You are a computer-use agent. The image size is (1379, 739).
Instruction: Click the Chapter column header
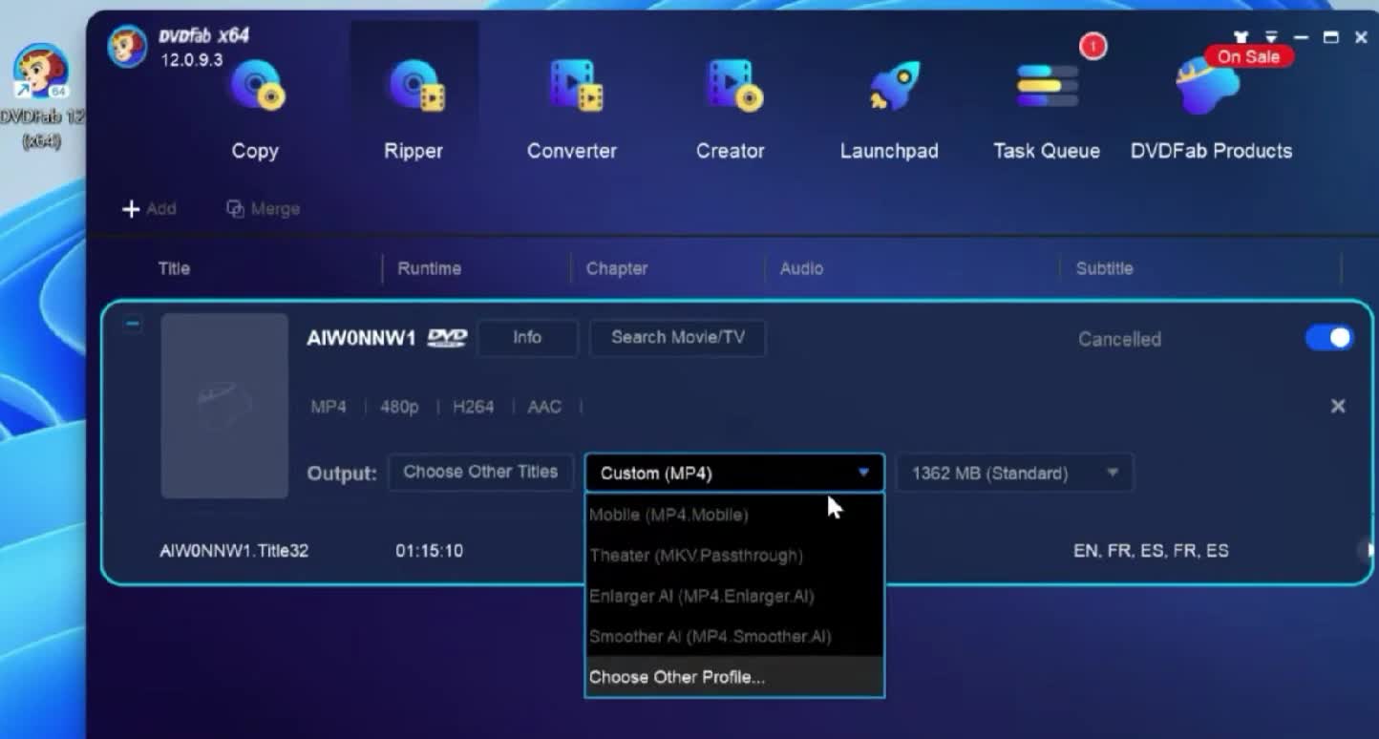[617, 269]
